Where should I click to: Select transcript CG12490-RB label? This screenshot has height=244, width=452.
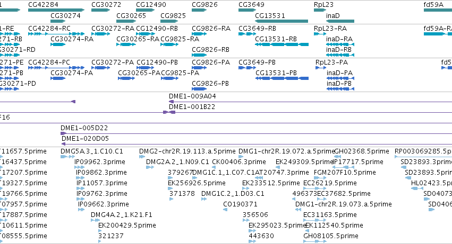[x=157, y=29]
